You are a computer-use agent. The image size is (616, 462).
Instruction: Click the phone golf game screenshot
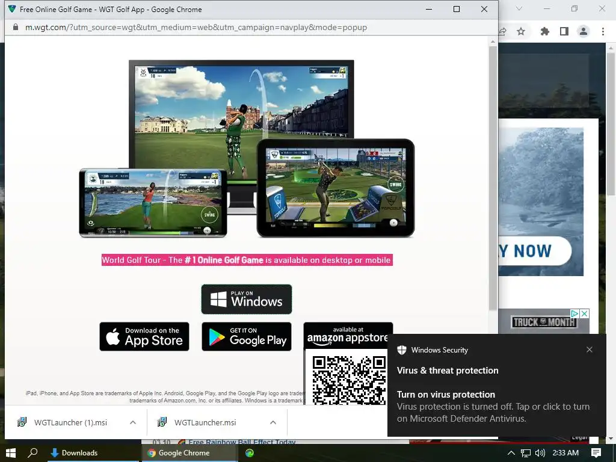tap(153, 203)
